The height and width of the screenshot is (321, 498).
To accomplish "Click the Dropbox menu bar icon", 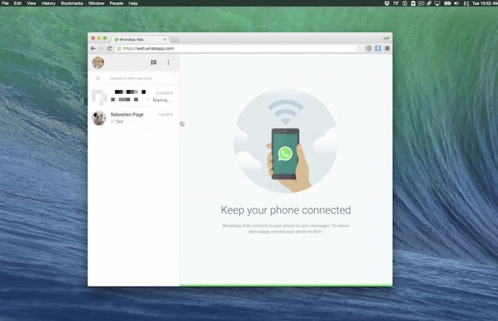I will [387, 3].
